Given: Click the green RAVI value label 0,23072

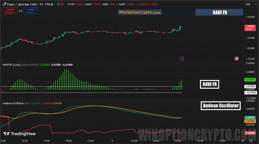Looking at the screenshot, I should (x=249, y=80).
